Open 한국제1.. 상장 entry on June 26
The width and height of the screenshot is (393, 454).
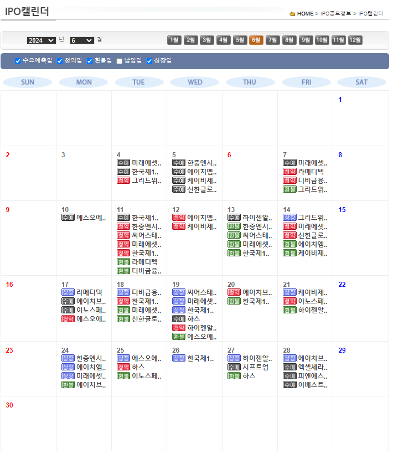[x=200, y=358]
